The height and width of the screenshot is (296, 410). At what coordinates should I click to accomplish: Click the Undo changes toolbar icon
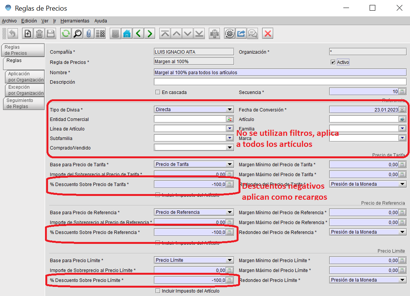13,33
